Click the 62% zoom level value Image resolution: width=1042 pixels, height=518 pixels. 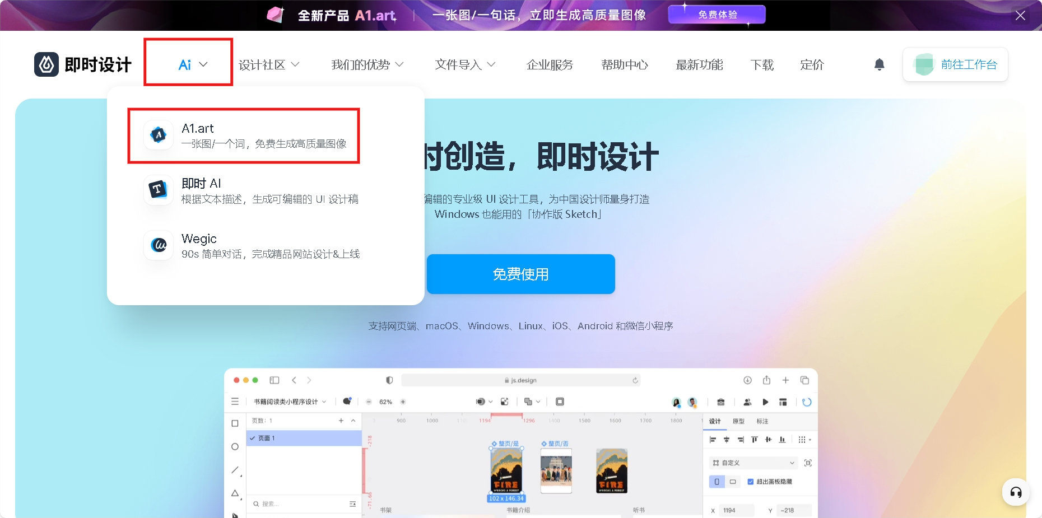click(385, 402)
